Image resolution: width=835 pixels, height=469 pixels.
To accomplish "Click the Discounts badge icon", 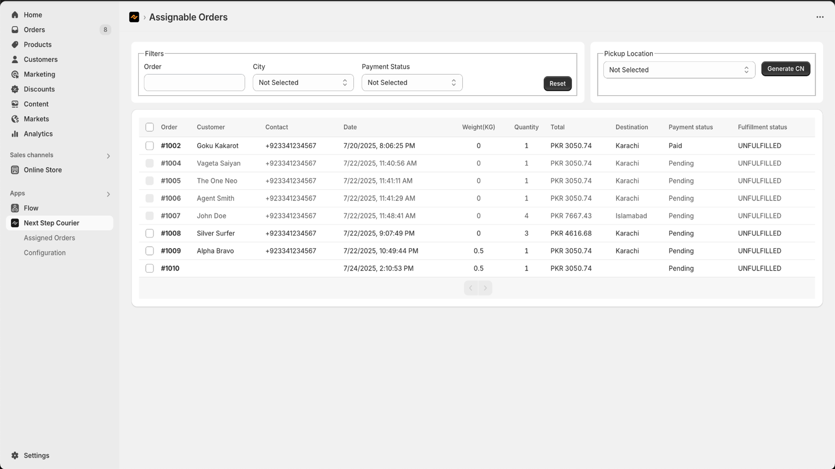I will [x=15, y=89].
